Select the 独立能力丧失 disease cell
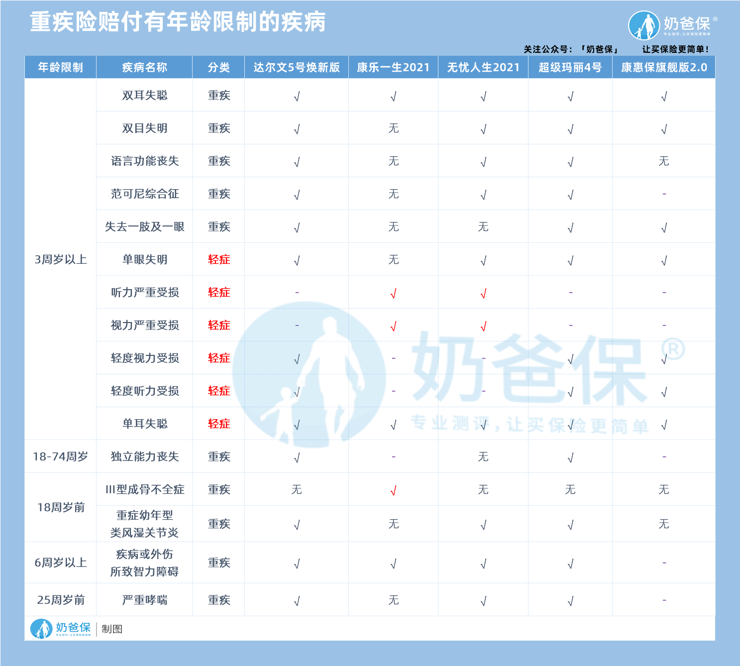This screenshot has width=740, height=666. pyautogui.click(x=144, y=456)
